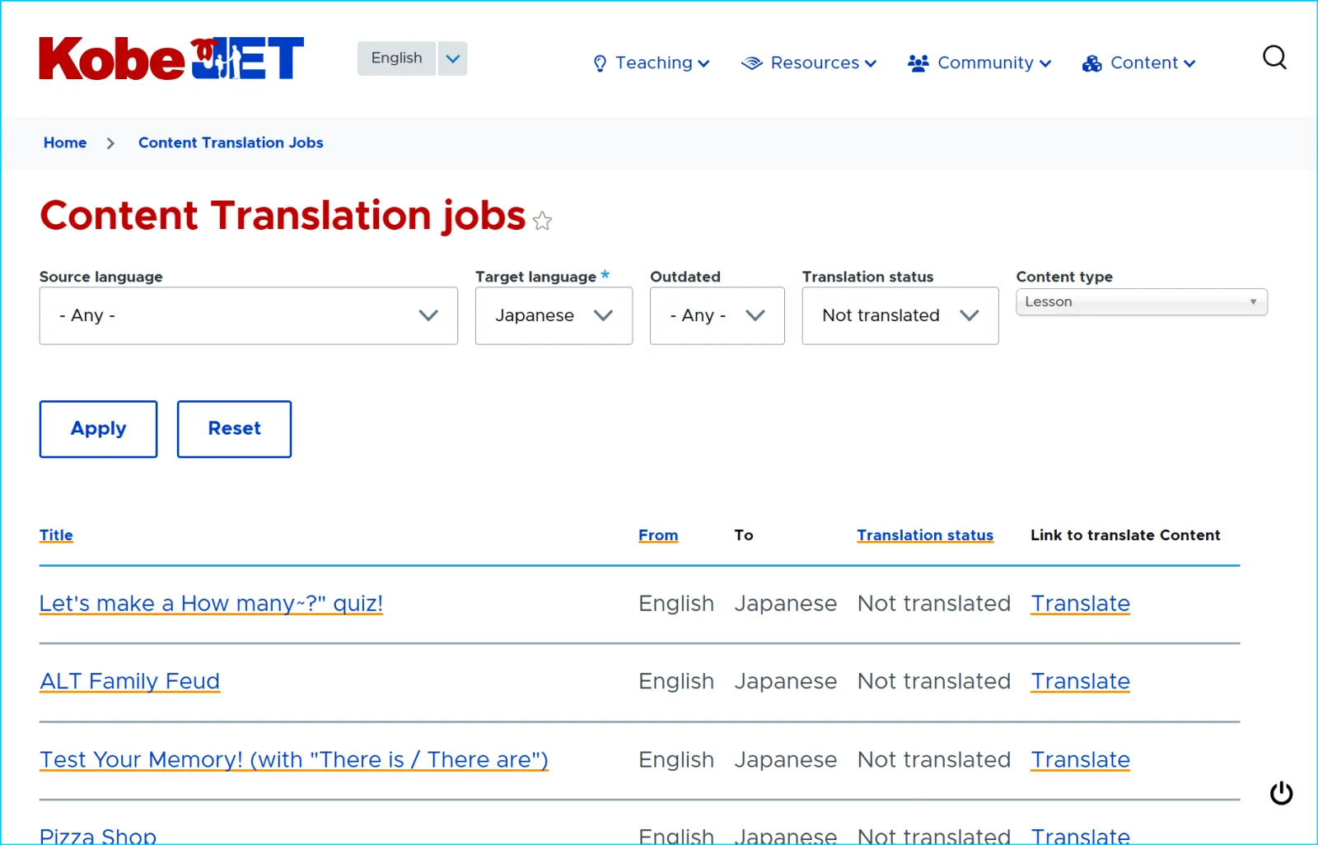Expand the language switcher arrow
1318x845 pixels.
point(452,58)
